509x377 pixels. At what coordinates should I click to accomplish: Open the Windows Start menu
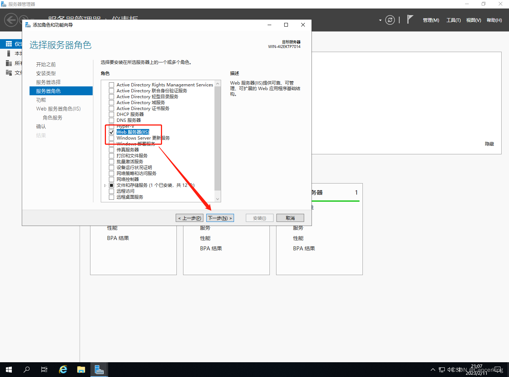[x=9, y=370]
